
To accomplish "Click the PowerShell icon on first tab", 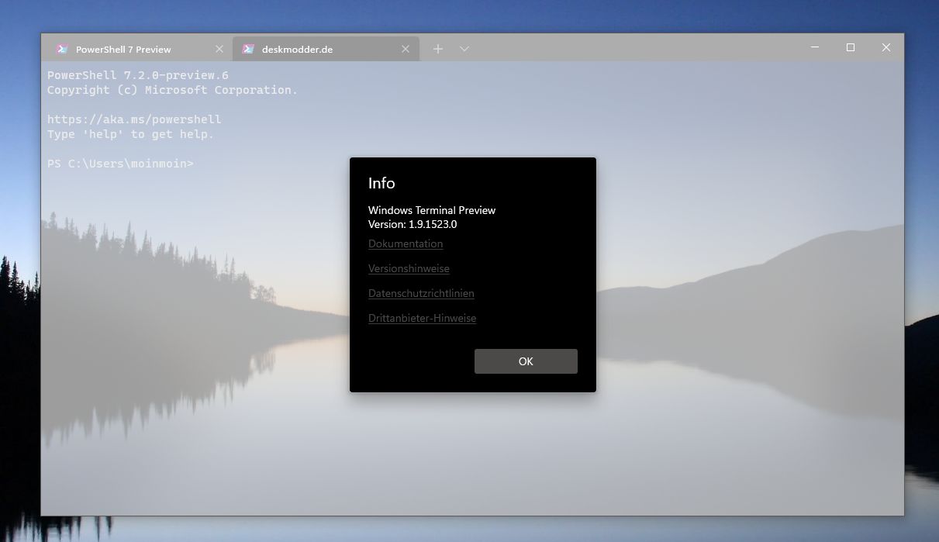I will coord(62,49).
